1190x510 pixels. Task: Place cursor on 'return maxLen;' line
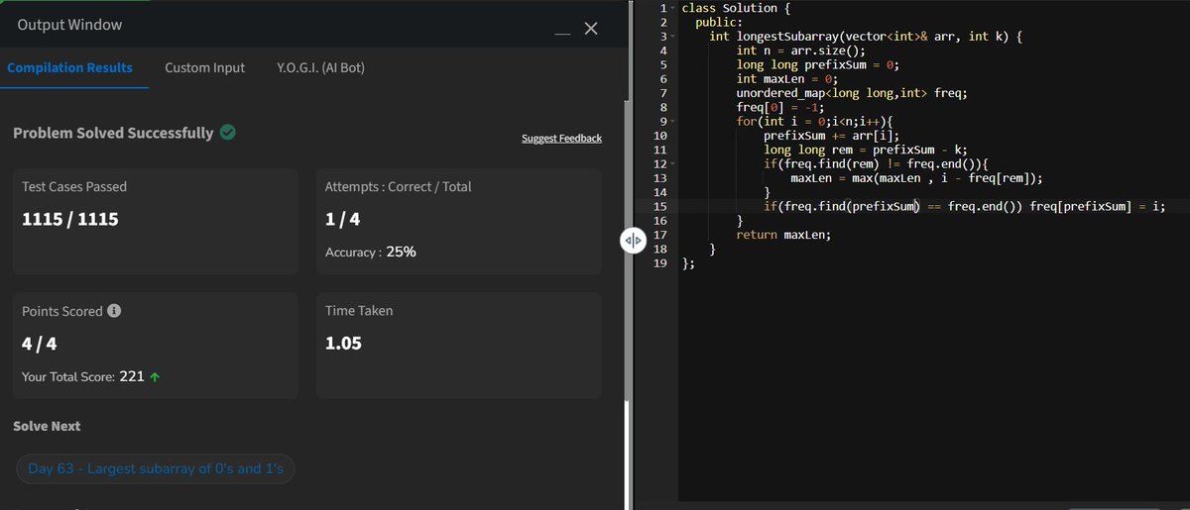click(783, 235)
